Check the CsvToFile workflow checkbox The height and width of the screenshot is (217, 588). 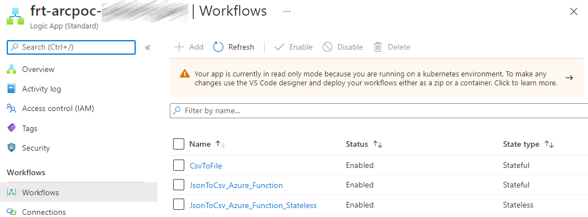point(179,165)
